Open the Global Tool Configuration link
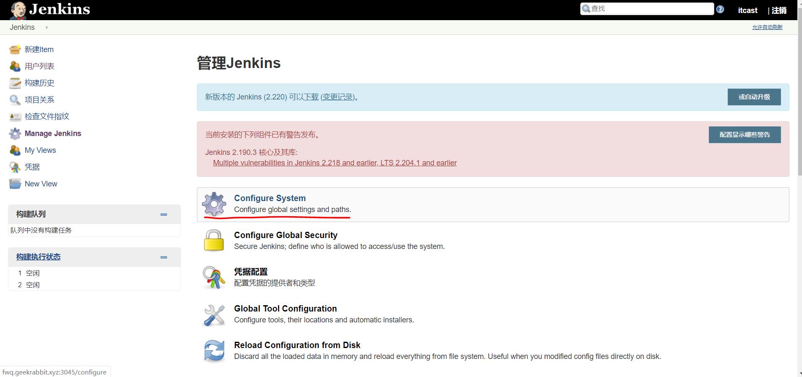 286,309
